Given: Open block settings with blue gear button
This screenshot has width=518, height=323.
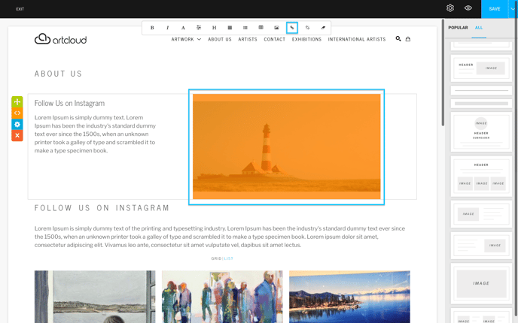Looking at the screenshot, I should tap(17, 124).
